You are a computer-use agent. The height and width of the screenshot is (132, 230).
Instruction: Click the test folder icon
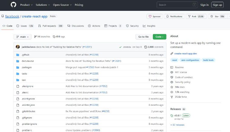18,80
